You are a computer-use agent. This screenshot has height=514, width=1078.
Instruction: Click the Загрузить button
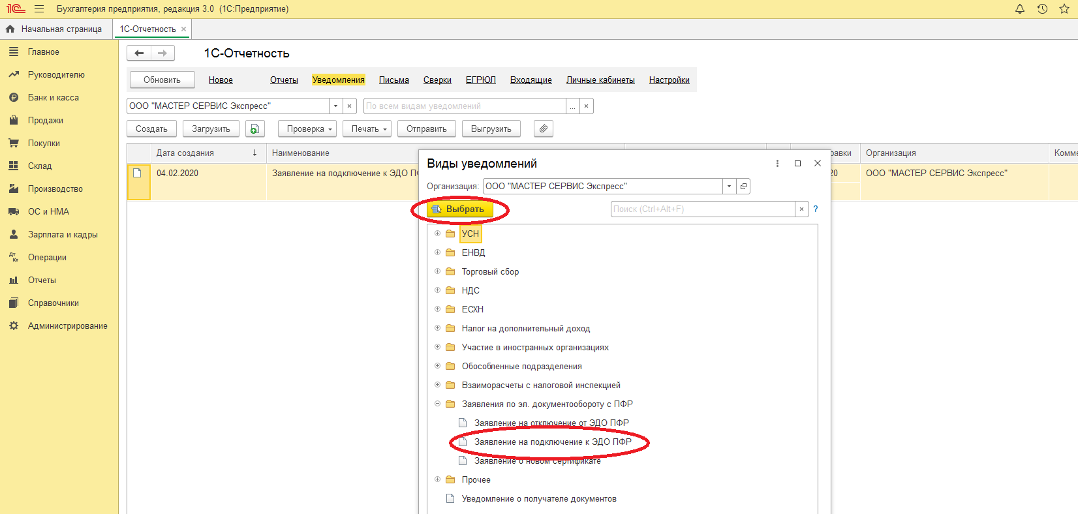211,128
